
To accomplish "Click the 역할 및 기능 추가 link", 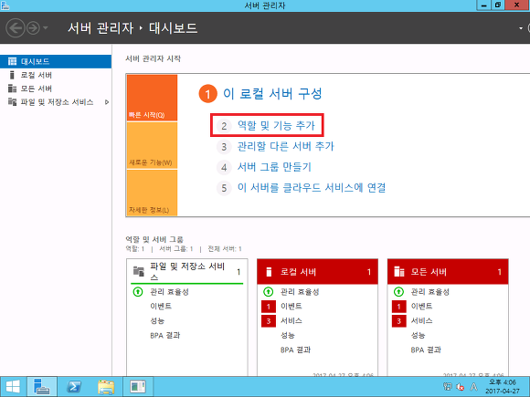I will (x=276, y=126).
